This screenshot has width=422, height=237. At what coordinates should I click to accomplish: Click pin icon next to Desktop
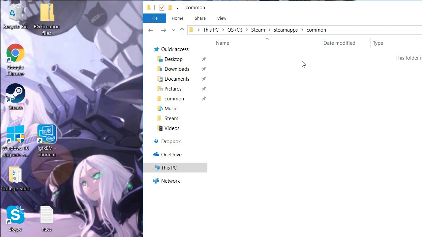[204, 59]
